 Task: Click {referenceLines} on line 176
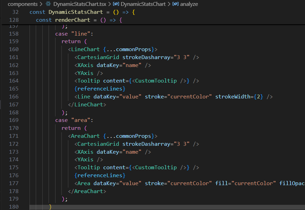(100, 175)
